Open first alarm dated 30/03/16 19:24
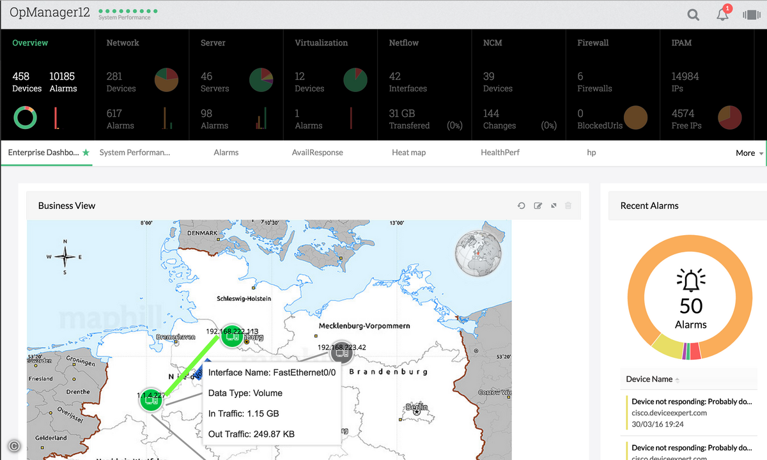 point(693,413)
